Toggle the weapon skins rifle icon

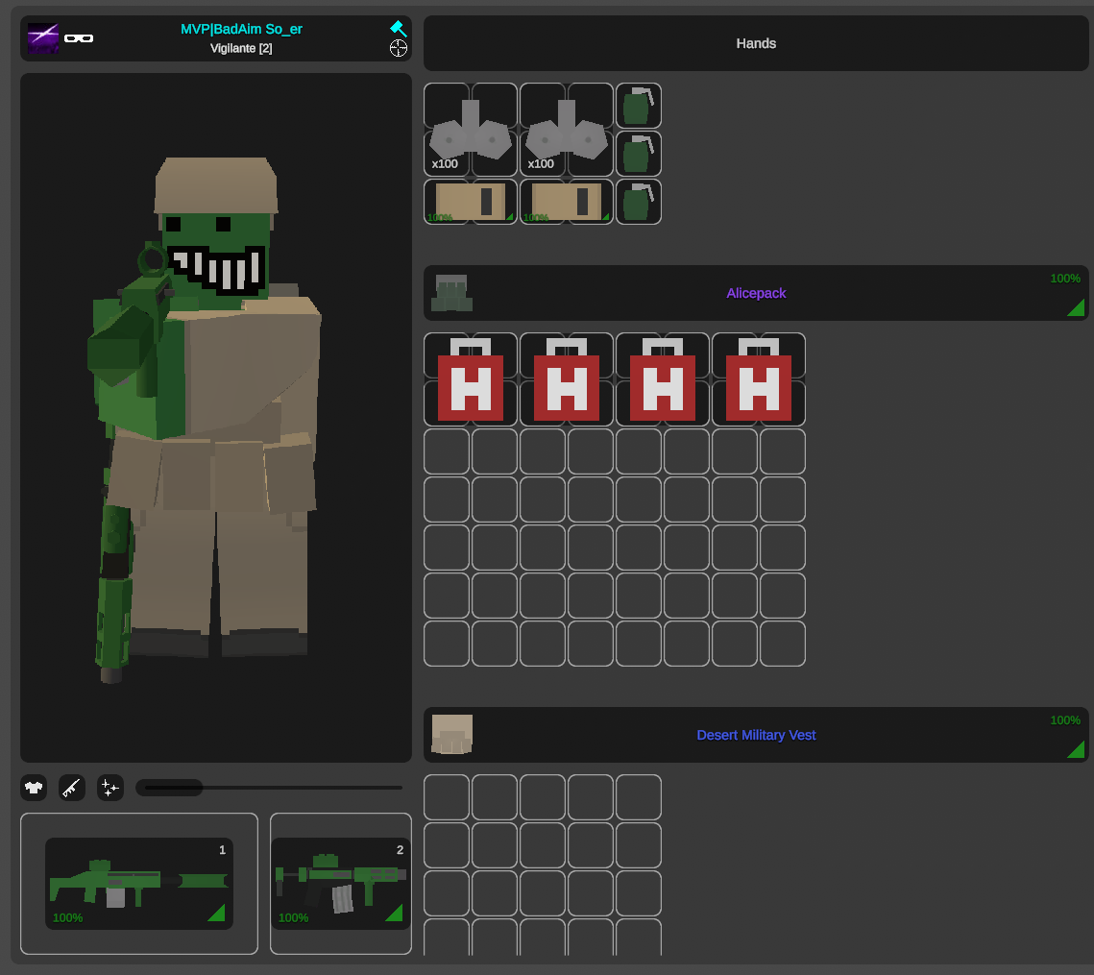pos(72,789)
